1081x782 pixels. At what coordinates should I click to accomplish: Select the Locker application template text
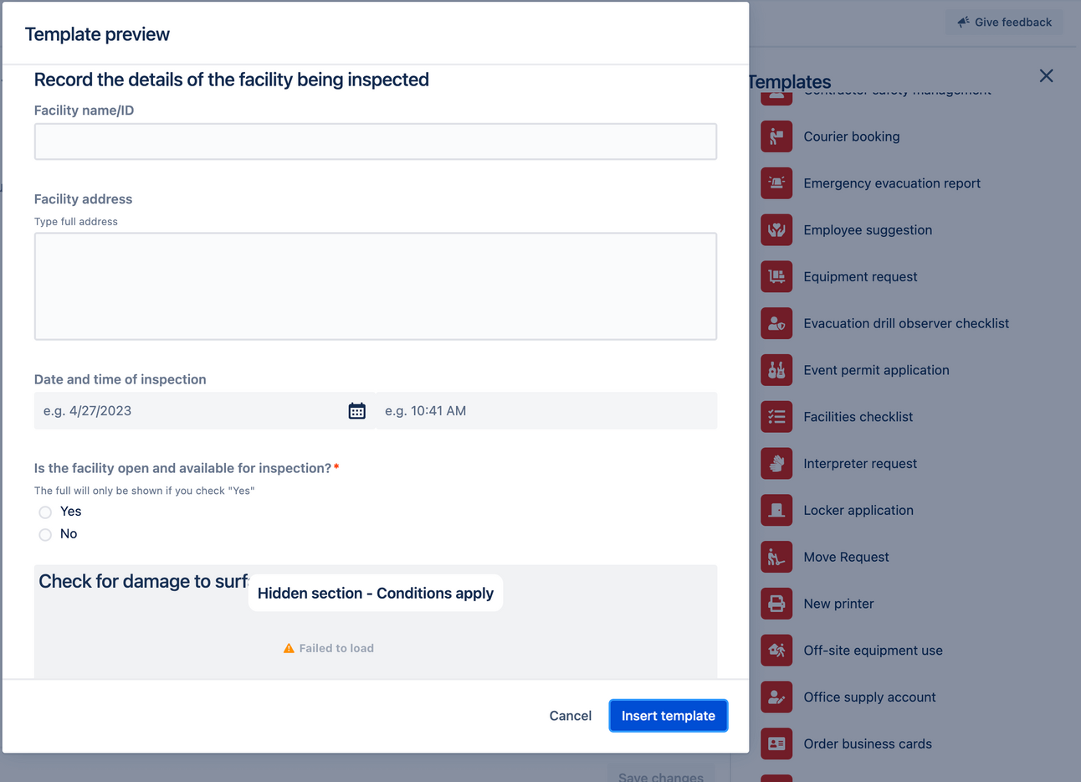(858, 510)
